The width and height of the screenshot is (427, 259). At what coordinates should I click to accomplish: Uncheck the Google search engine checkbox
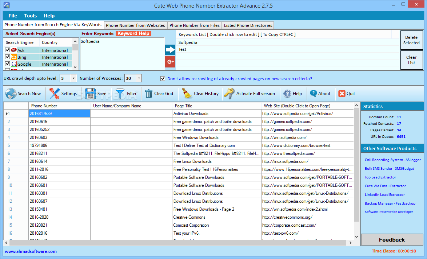(7, 64)
